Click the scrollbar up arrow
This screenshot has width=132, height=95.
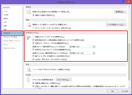click(x=129, y=7)
